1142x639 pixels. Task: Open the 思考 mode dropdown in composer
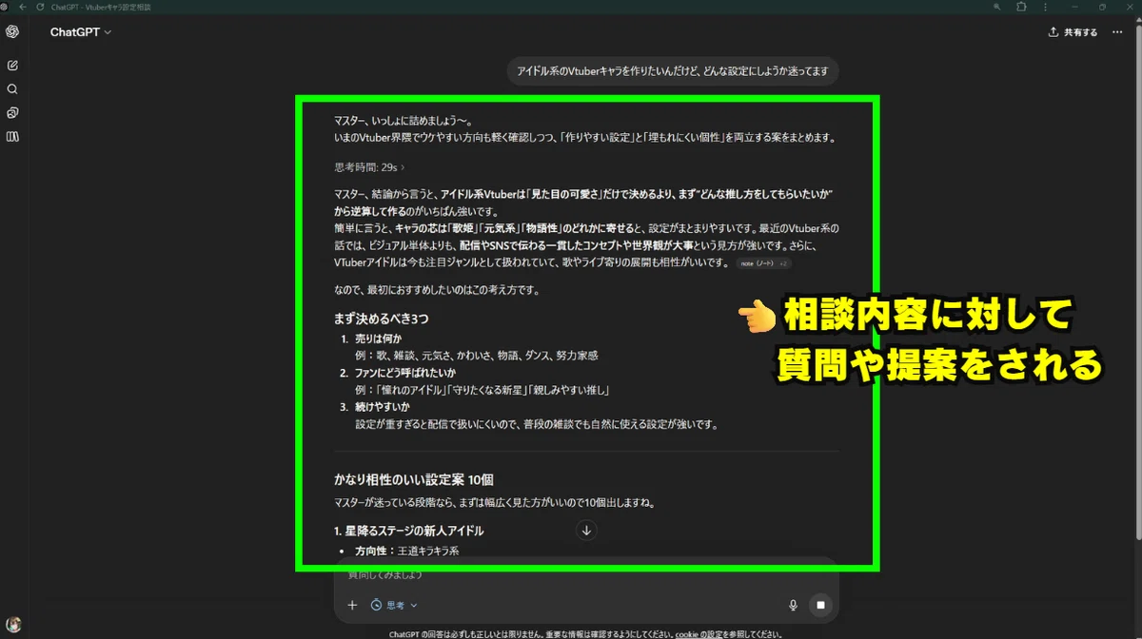click(394, 605)
